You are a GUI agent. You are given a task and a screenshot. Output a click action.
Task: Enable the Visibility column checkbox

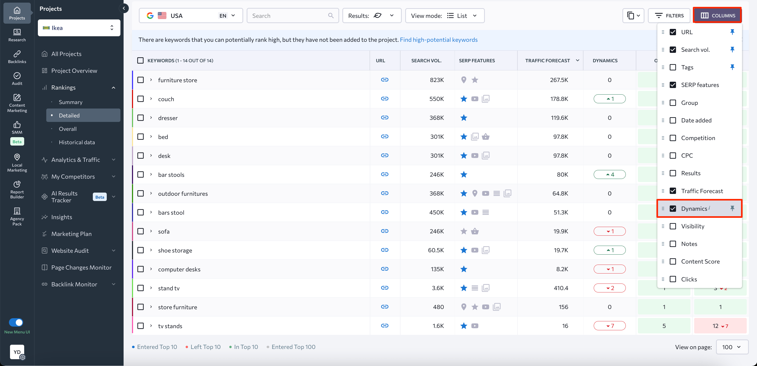pyautogui.click(x=673, y=226)
